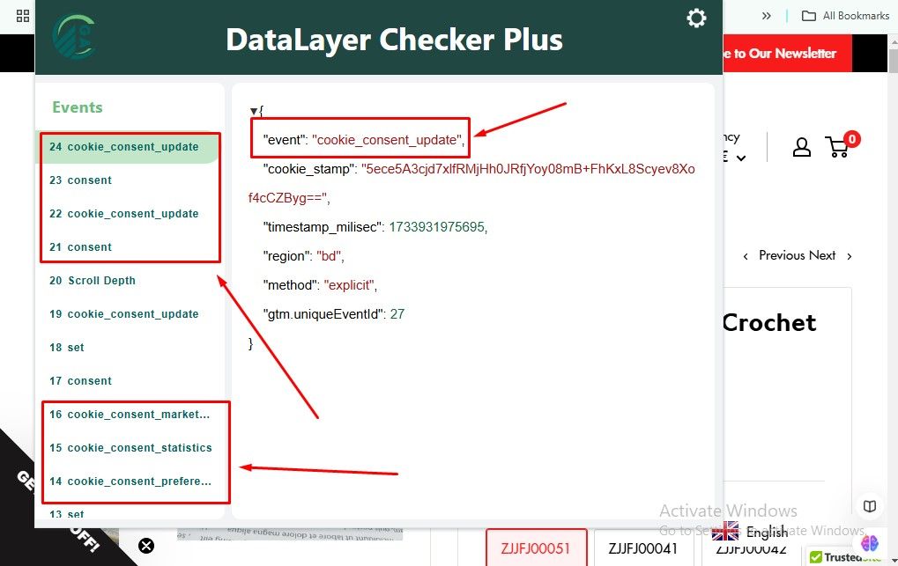
Task: Open the All Bookmarks folder
Action: pyautogui.click(x=845, y=16)
